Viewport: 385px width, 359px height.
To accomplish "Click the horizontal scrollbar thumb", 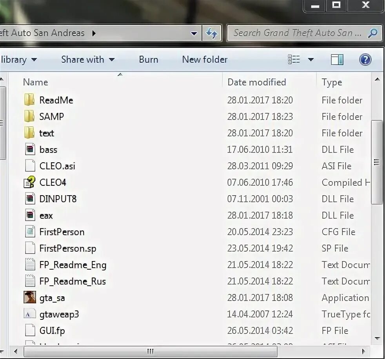I will click(150, 352).
